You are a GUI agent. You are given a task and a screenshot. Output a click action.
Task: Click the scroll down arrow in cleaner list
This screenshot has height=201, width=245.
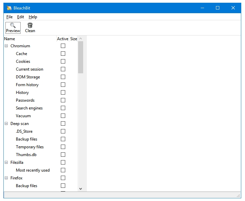[x=81, y=189]
